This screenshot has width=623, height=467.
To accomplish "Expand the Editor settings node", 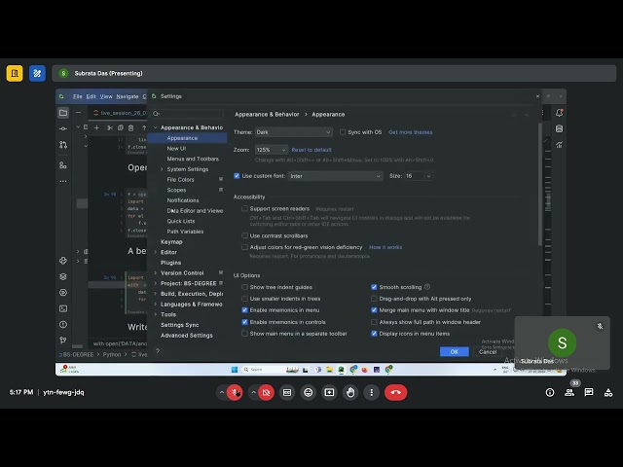I will click(x=156, y=252).
